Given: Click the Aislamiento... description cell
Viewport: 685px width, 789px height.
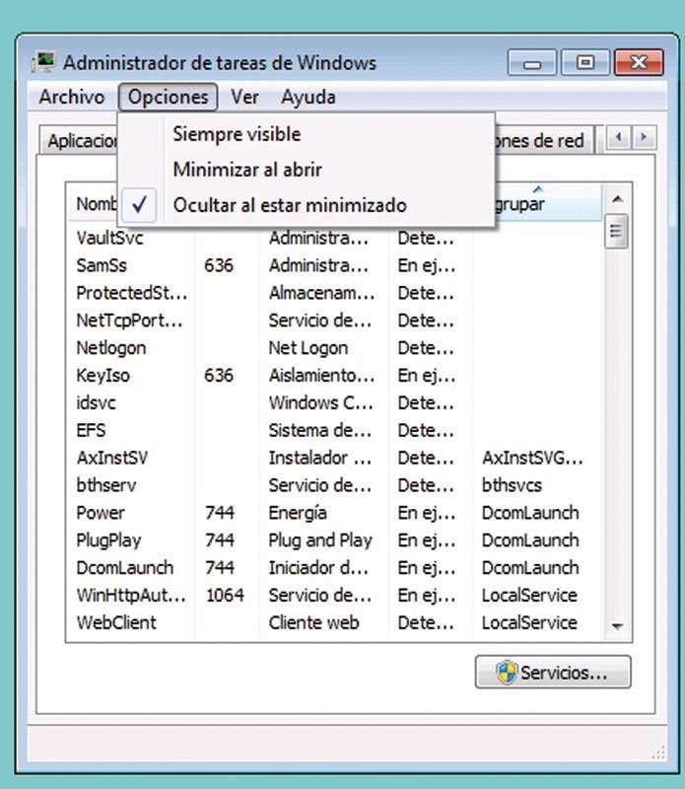Looking at the screenshot, I should [x=321, y=376].
